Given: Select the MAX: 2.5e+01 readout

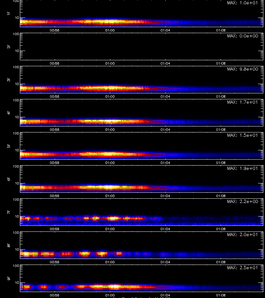Looking at the screenshot, I should tap(242, 268).
